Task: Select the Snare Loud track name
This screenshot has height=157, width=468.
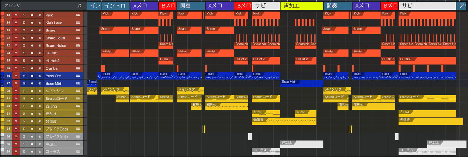Action: (x=55, y=38)
